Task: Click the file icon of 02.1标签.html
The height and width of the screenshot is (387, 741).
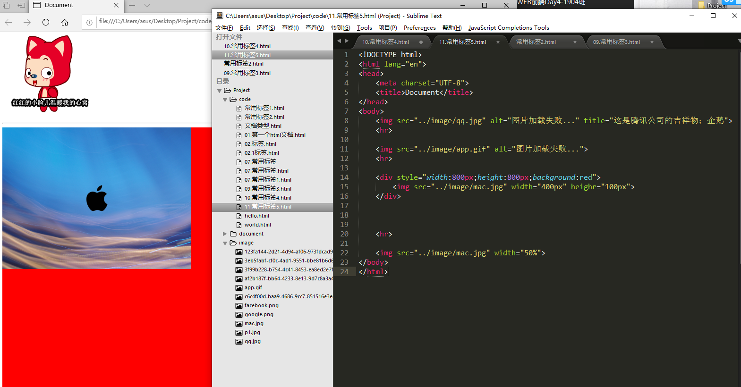Action: (x=239, y=153)
